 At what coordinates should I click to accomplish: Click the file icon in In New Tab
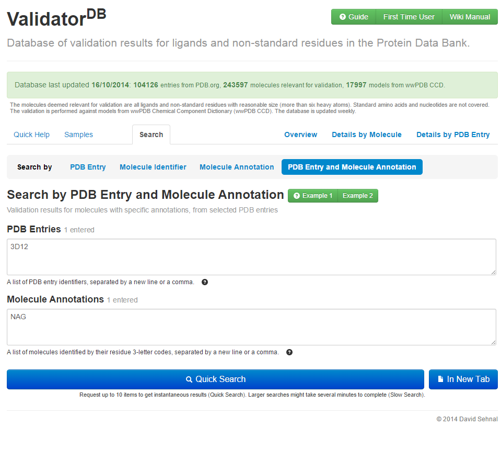click(x=440, y=379)
